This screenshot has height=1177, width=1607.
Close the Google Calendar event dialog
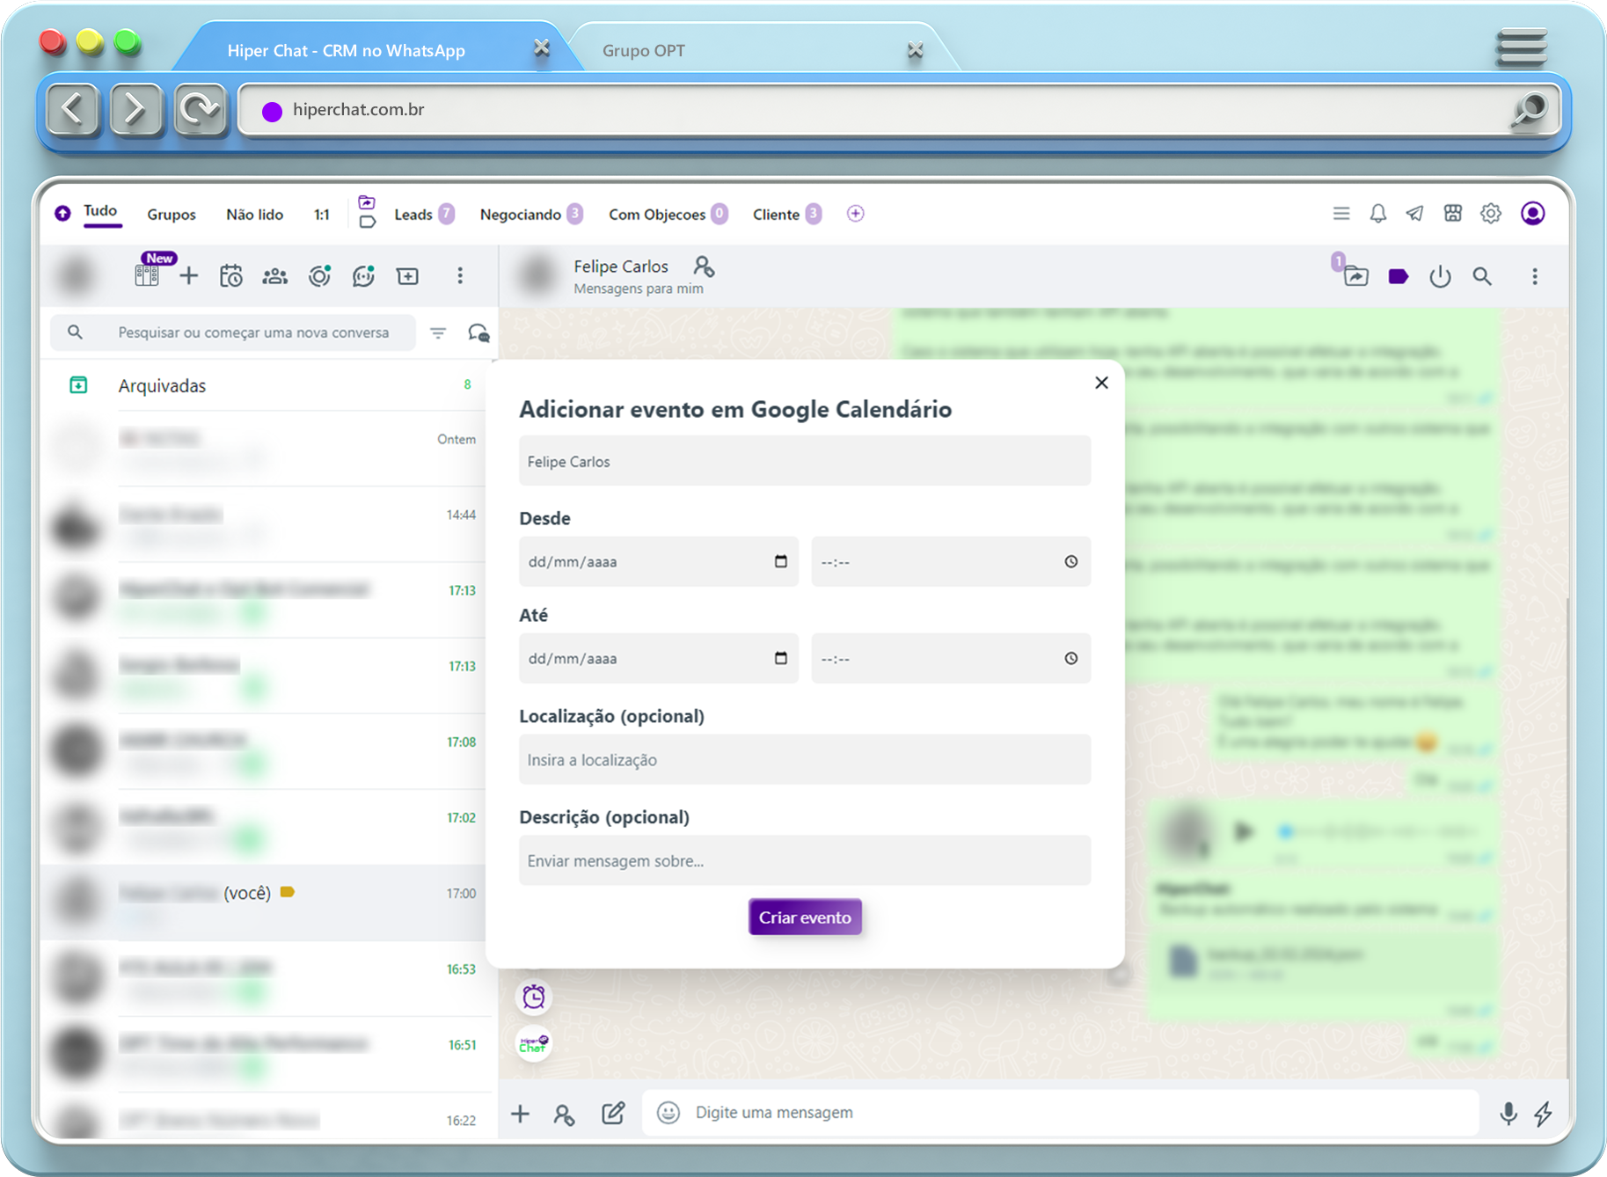click(1101, 383)
